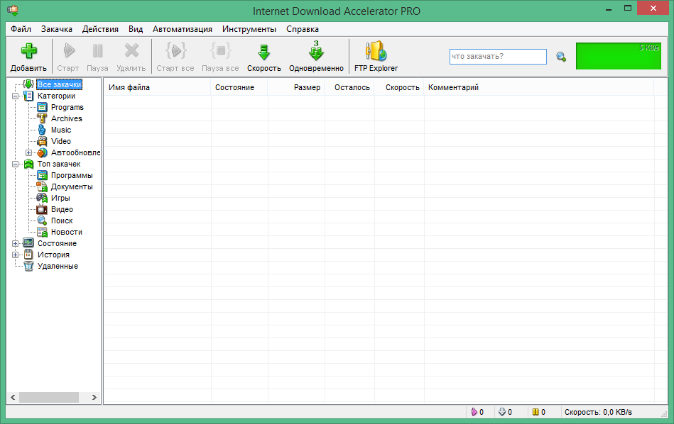The image size is (674, 424).
Task: Select Все закачки in the tree
Action: (60, 84)
